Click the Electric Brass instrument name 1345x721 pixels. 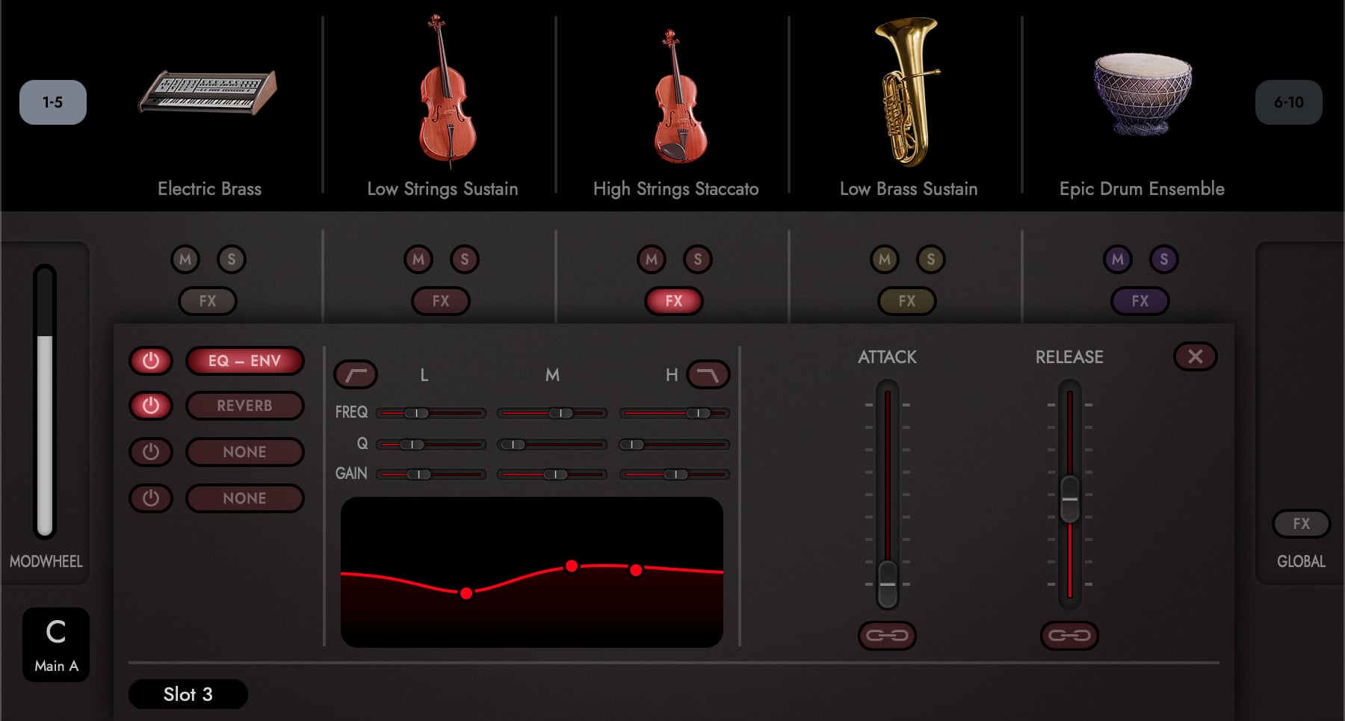(x=209, y=188)
